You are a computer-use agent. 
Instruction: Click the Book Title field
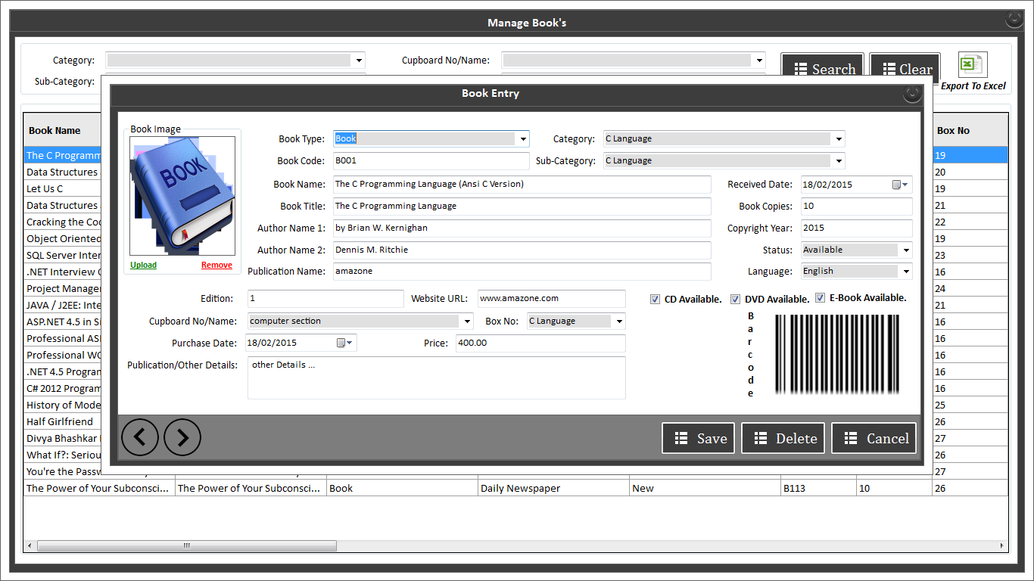(x=522, y=207)
